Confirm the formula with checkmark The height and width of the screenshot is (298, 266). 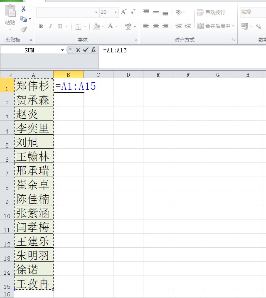click(86, 50)
